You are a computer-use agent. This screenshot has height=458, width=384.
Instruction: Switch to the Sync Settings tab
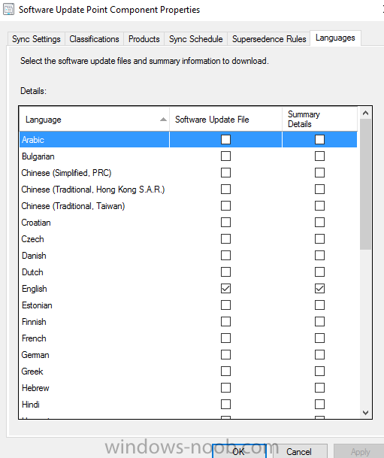coord(36,39)
